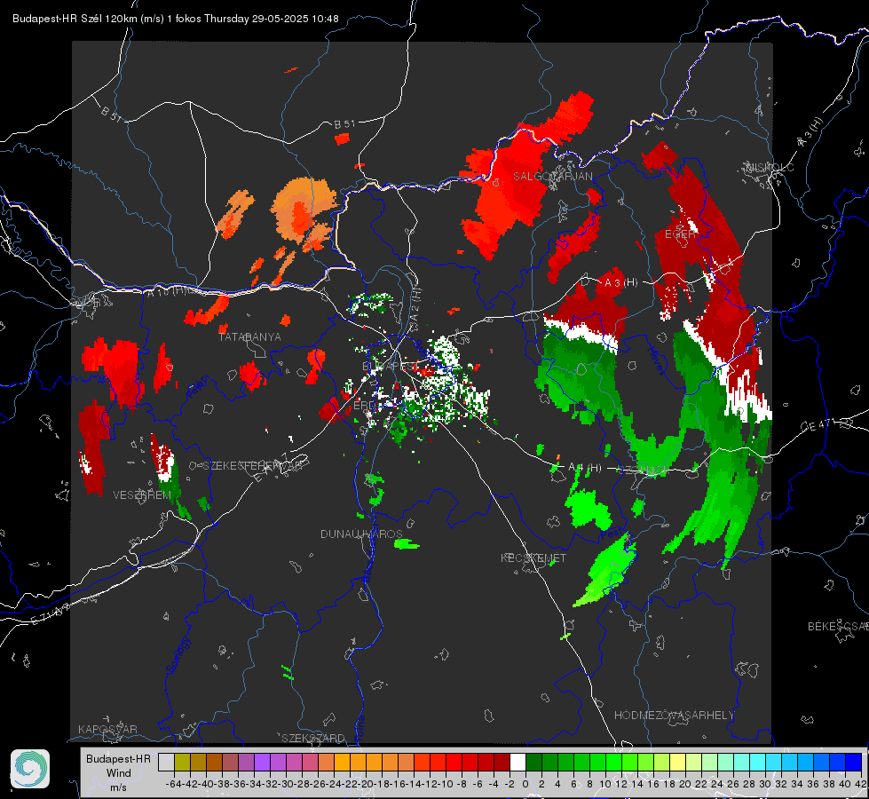Click the HÓDMEZŐVÁSÁRHELY city label
The height and width of the screenshot is (799, 869).
tap(675, 716)
